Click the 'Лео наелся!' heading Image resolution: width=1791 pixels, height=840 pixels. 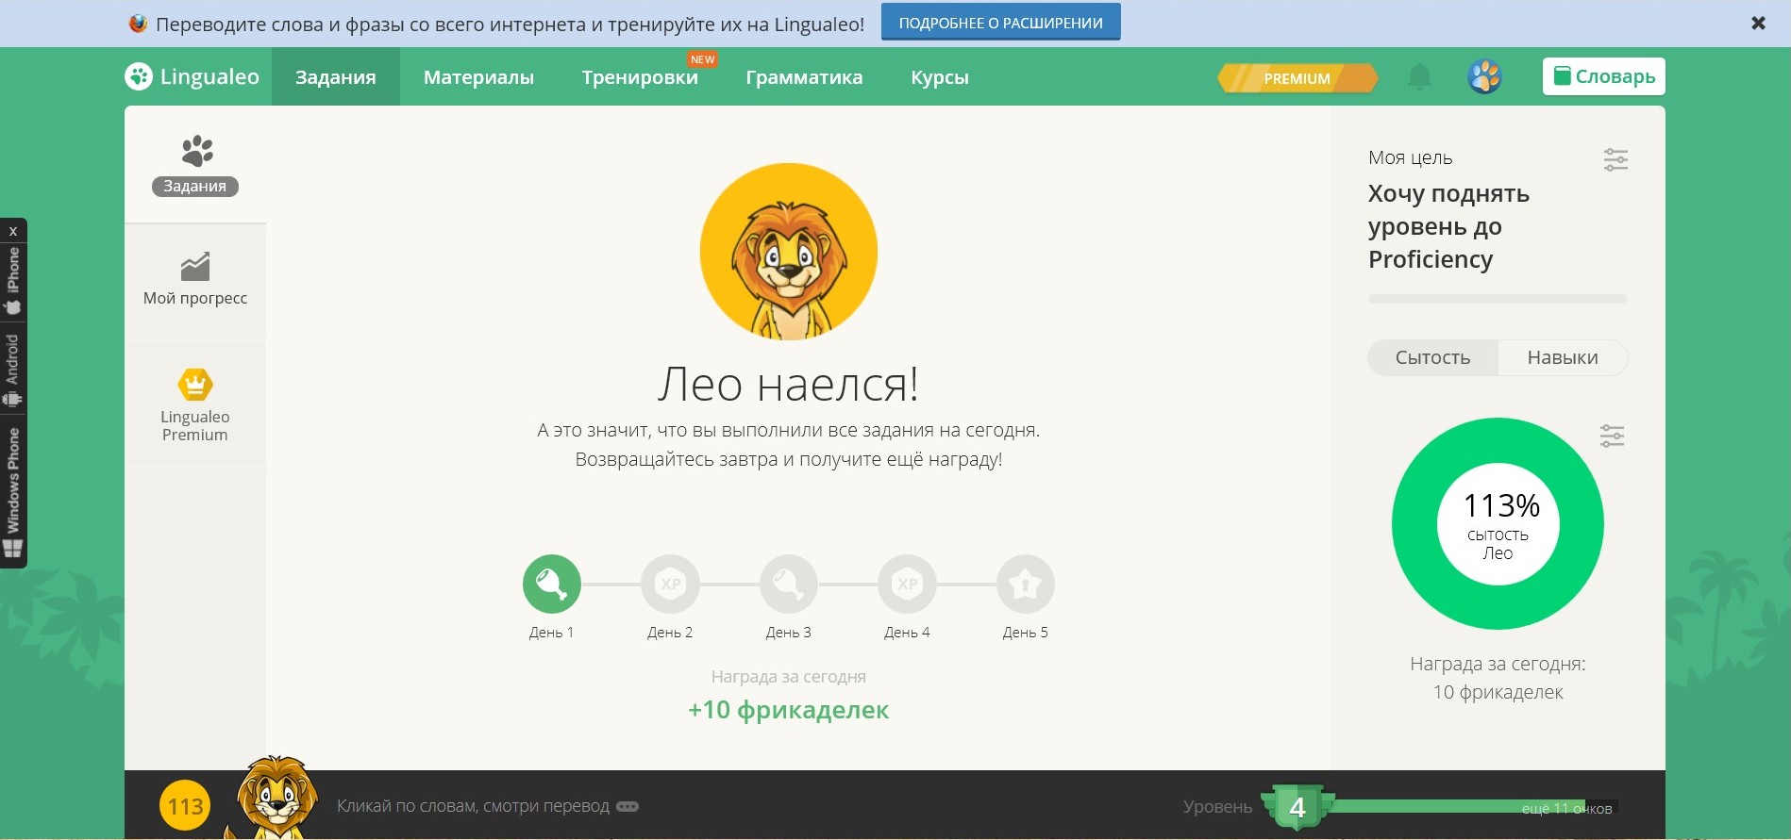point(789,384)
